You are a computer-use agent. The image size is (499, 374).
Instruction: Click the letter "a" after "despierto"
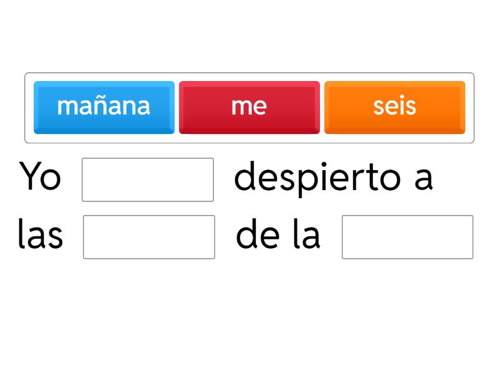[x=424, y=178]
